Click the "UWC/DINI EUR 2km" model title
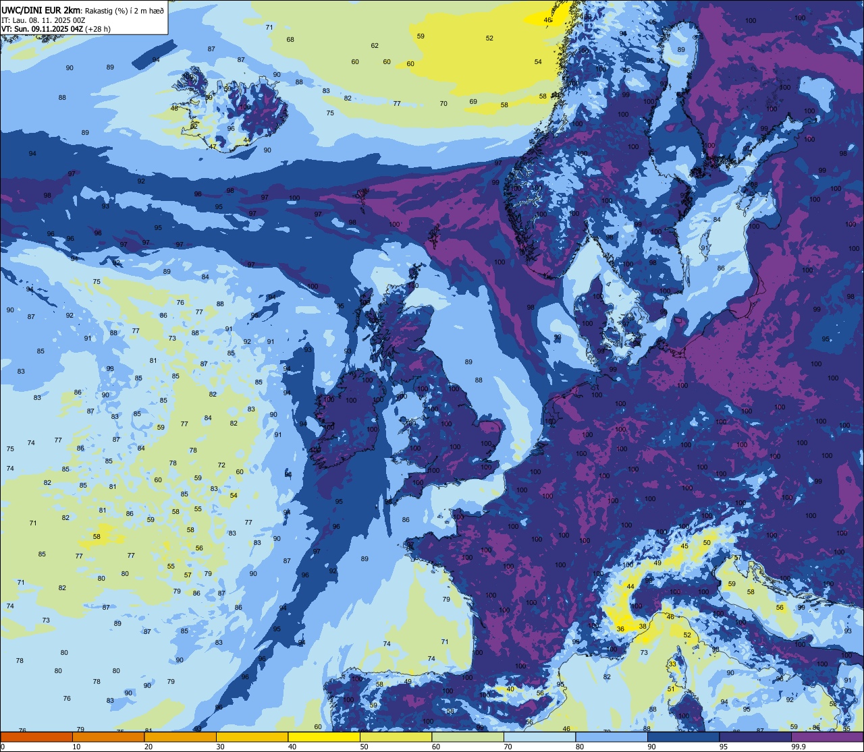Image resolution: width=864 pixels, height=752 pixels. [x=41, y=9]
